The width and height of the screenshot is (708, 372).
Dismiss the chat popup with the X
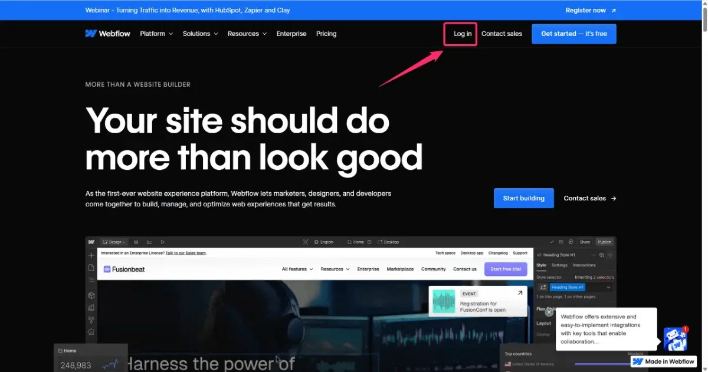coord(549,312)
